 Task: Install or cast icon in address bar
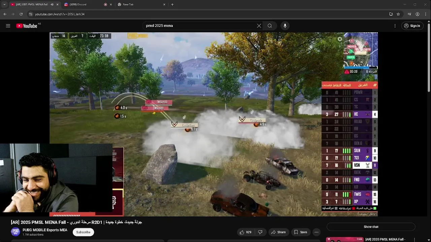pyautogui.click(x=391, y=14)
